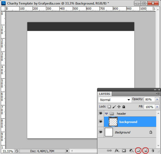161x154 pixels.
Task: Select the LAYERS tab
Action: [105, 94]
